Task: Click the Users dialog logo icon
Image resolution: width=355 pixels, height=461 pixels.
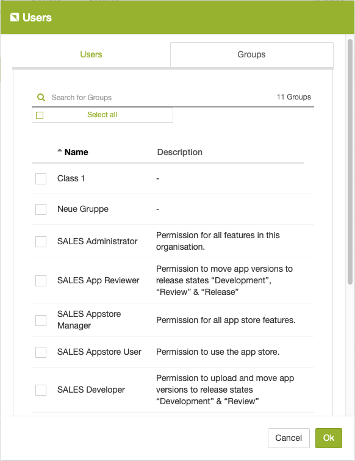Action: pos(15,17)
